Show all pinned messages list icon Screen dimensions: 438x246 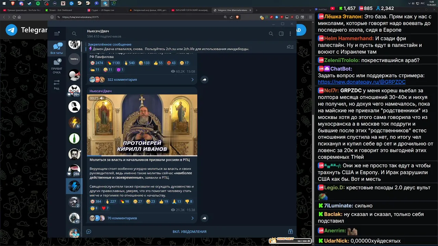(x=290, y=47)
